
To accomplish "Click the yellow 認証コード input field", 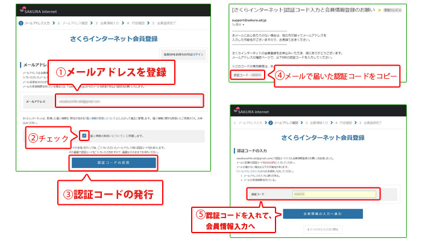I will click(x=334, y=194).
